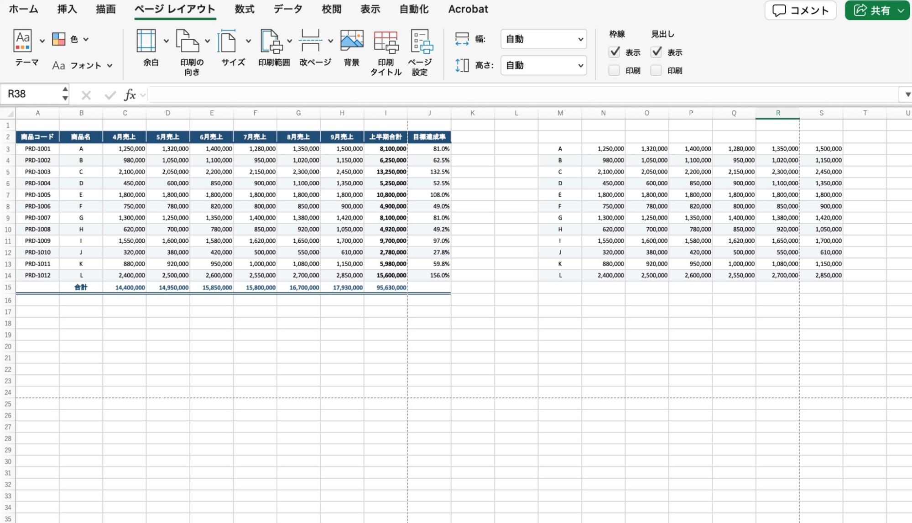Toggle 見出し 表示 headings view checkbox

[656, 52]
